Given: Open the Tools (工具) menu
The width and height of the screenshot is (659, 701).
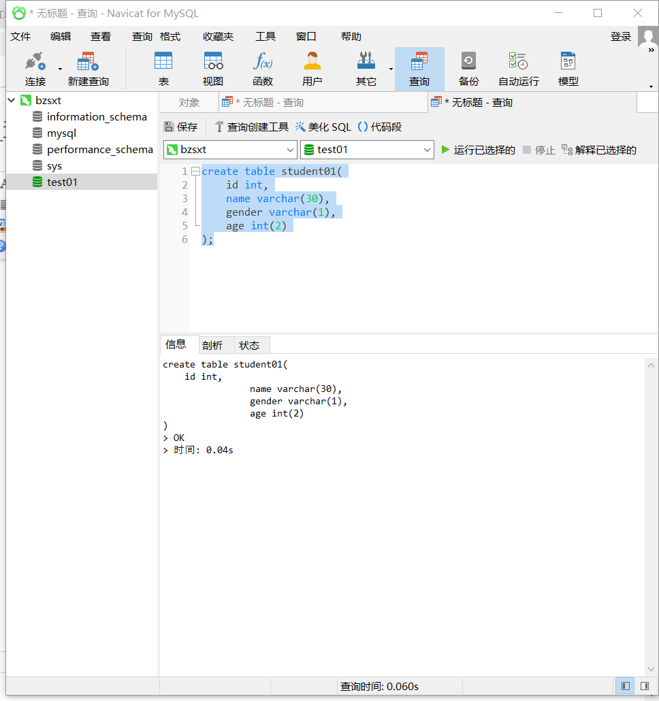Looking at the screenshot, I should pos(266,37).
